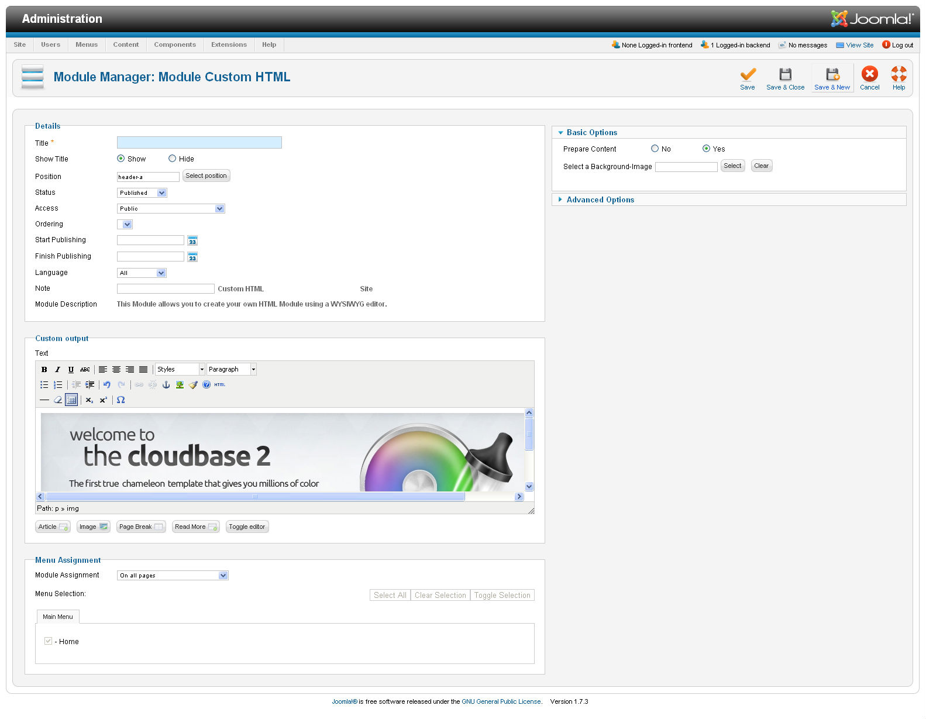
Task: Cancel editing the module
Action: pyautogui.click(x=870, y=79)
